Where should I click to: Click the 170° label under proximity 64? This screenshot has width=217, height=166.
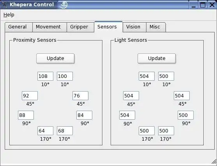[46, 139]
